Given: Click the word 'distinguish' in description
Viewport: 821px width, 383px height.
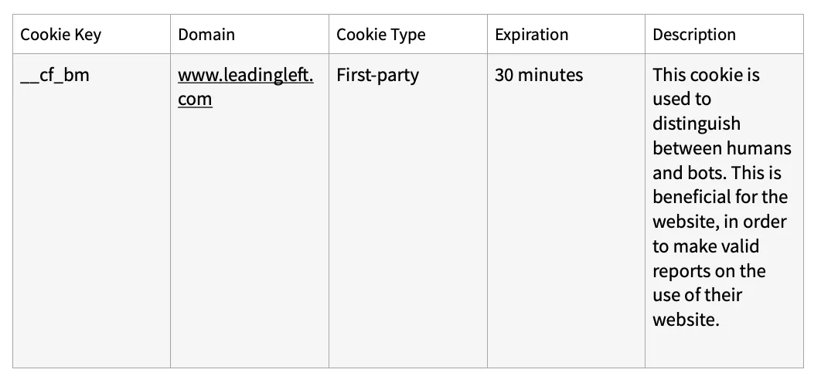Looking at the screenshot, I should click(x=697, y=124).
